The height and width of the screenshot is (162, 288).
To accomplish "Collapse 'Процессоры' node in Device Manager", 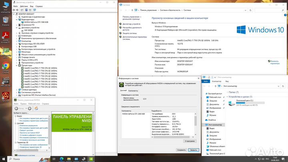I will click(16, 65).
